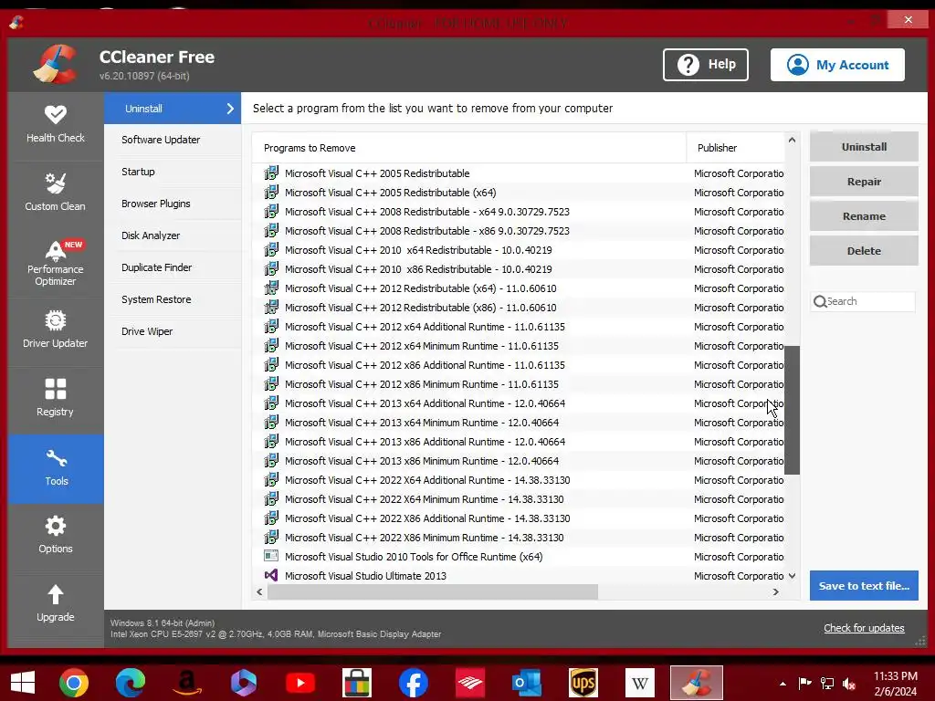Screen dimensions: 935x701
Task: Open Browser Plugins tool
Action: [173, 204]
